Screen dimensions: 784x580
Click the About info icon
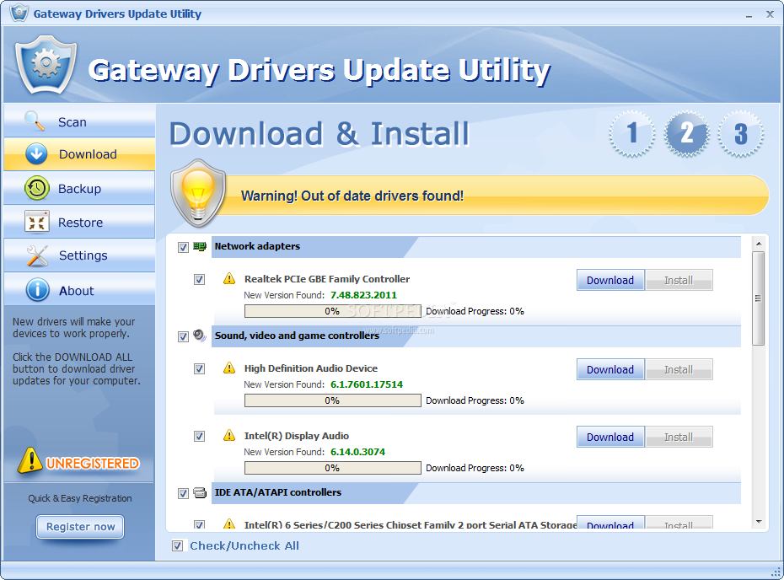coord(37,289)
